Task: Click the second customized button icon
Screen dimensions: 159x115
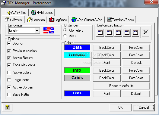Action: 109,33
